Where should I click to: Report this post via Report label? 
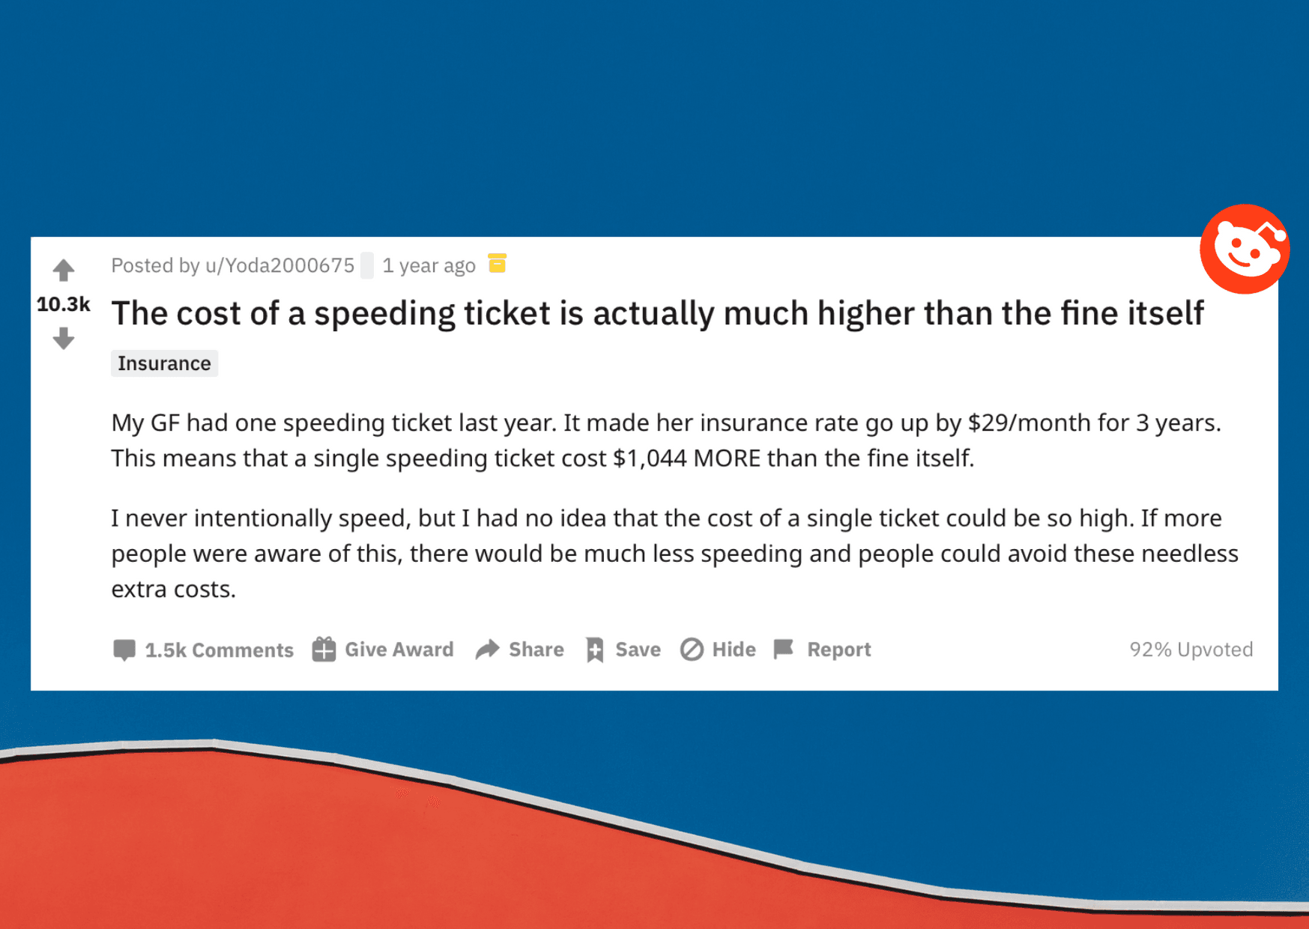[838, 650]
